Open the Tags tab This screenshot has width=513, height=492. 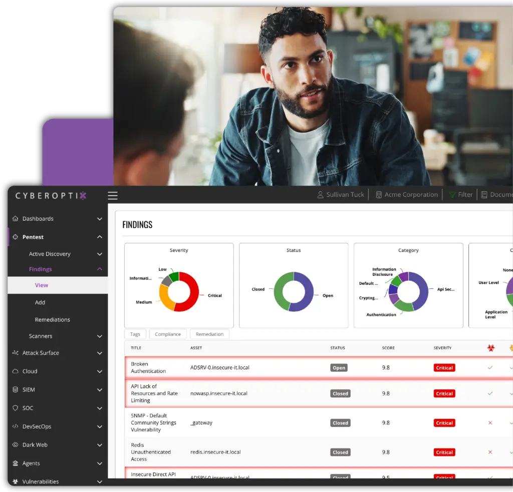tap(135, 334)
